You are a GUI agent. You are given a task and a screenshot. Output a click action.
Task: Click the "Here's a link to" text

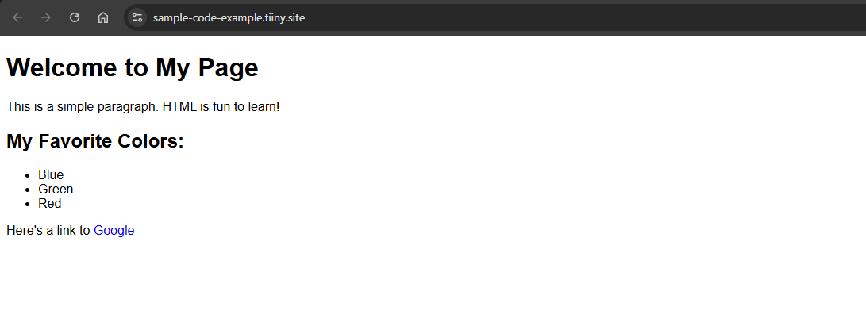tap(48, 231)
